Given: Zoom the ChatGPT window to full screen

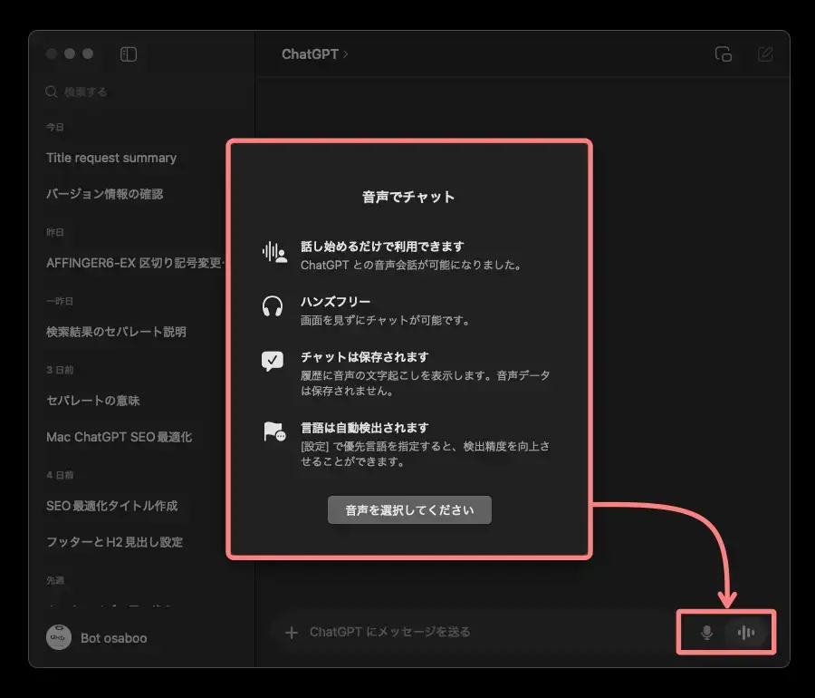Looking at the screenshot, I should (x=88, y=53).
